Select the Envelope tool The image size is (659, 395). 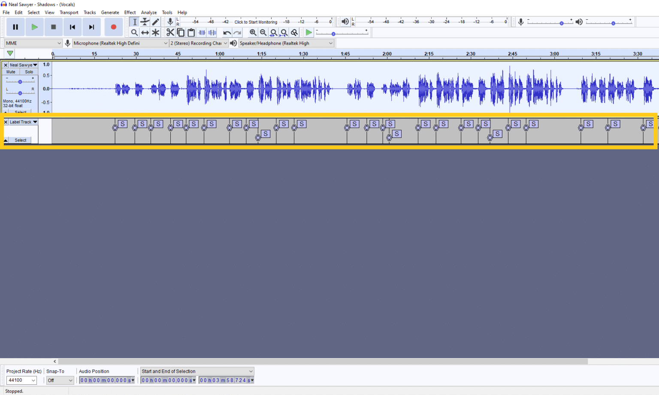coord(145,21)
